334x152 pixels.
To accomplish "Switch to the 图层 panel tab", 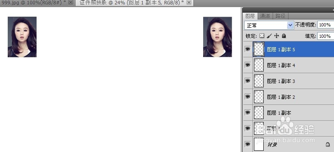I will pos(250,16).
